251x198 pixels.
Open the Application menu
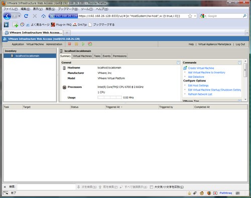(18, 44)
